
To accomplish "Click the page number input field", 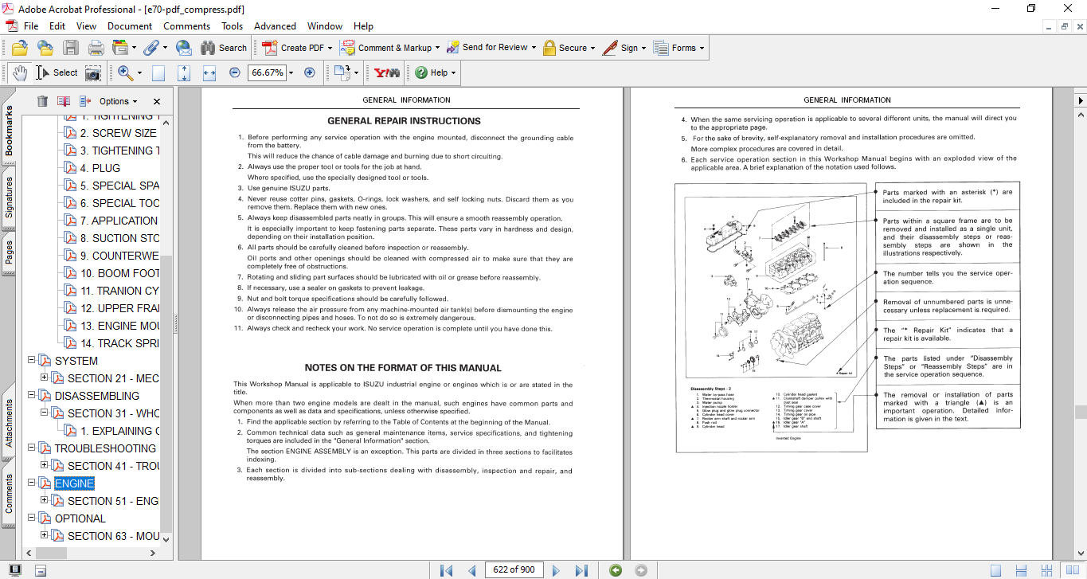I will 514,569.
